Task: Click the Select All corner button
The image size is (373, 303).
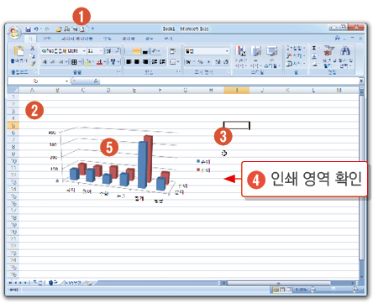Action: coord(13,90)
